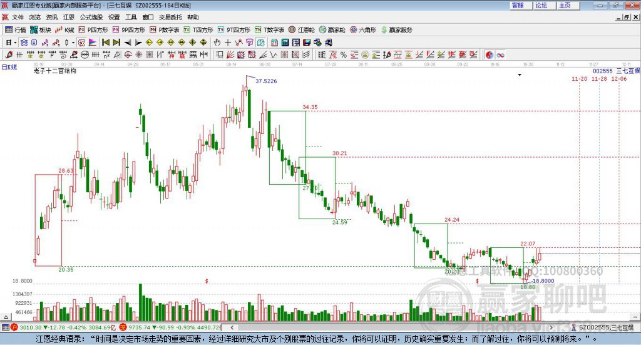Select the hand pan tool
The width and height of the screenshot is (641, 345).
(x=217, y=43)
